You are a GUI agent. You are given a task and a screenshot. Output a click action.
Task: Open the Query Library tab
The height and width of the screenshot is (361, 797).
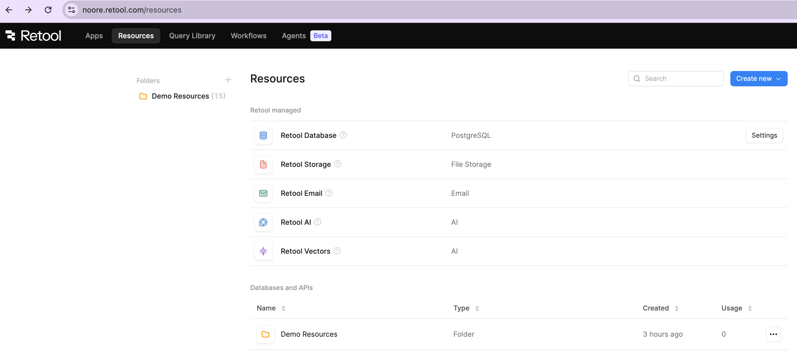(x=192, y=36)
